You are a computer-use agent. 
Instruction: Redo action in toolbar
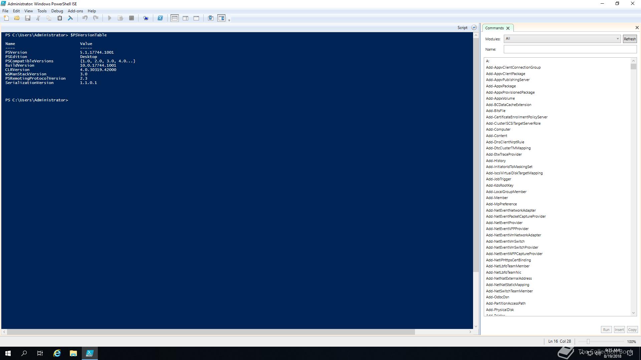point(95,18)
